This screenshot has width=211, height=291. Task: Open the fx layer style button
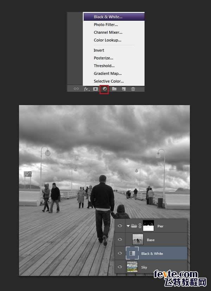click(87, 89)
